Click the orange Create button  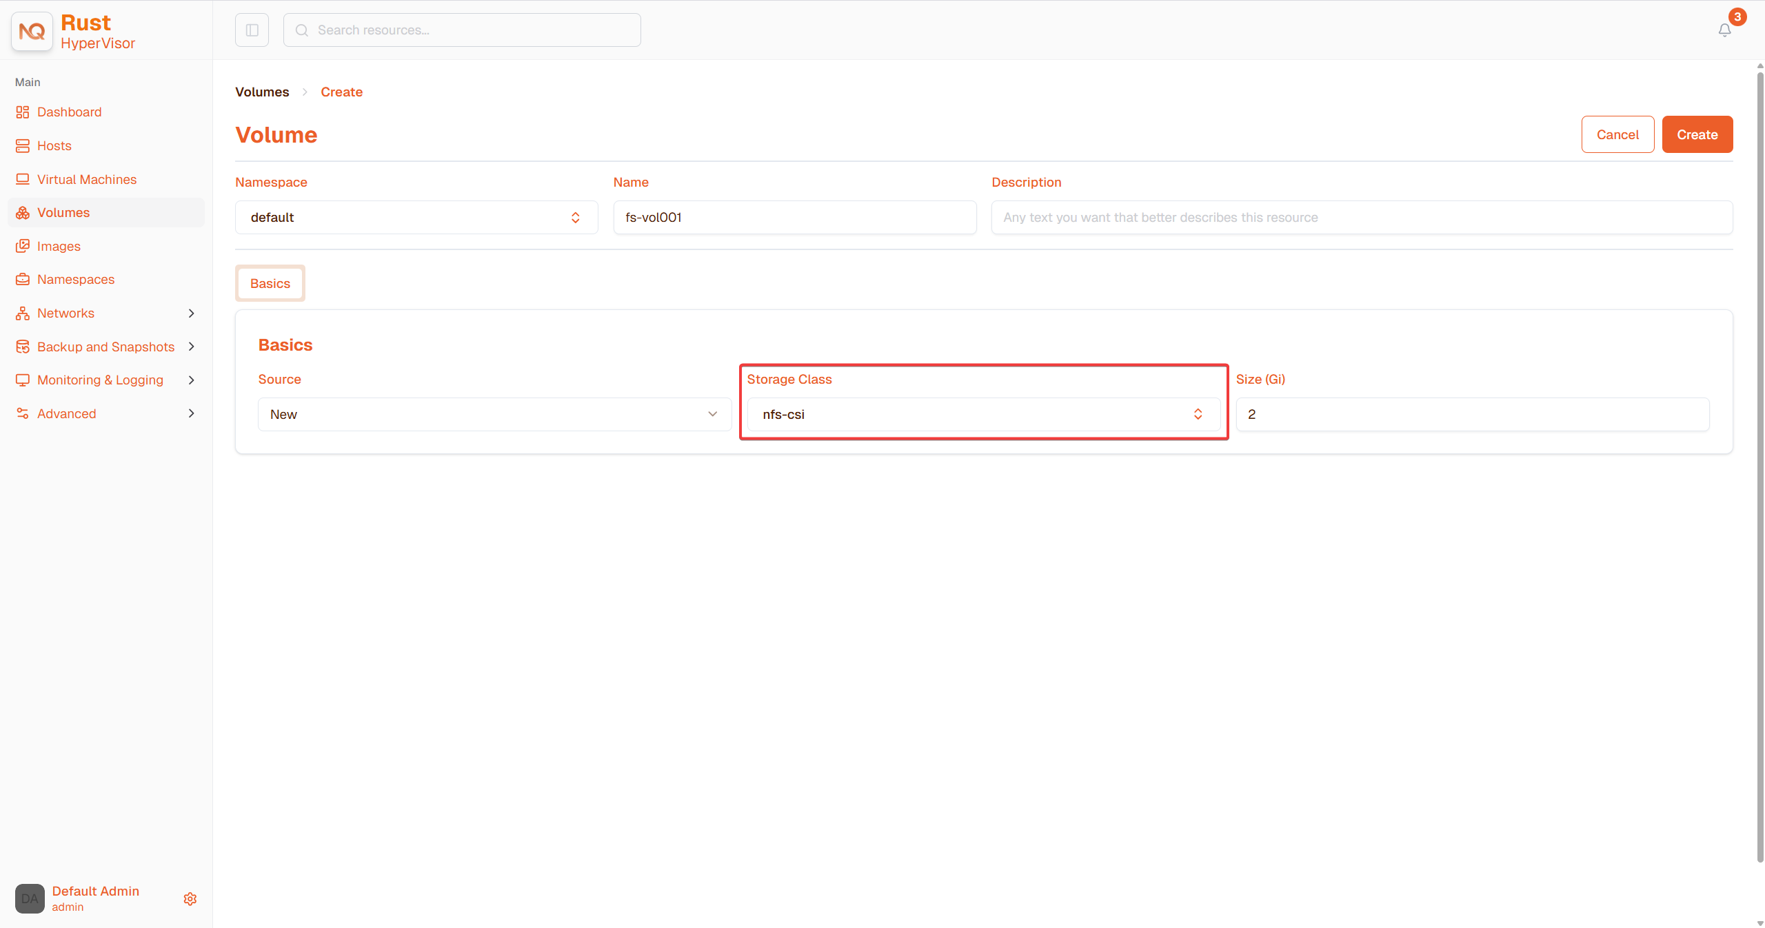(x=1697, y=135)
